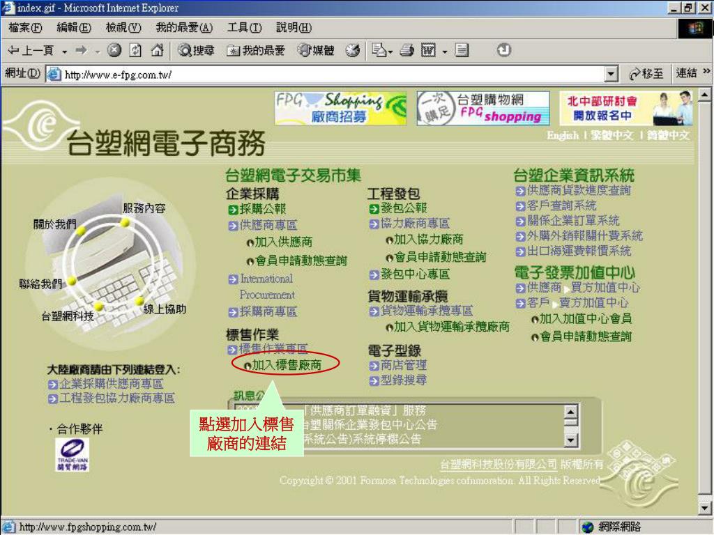Open dropdown arrow beside Word edit icon
Image resolution: width=714 pixels, height=535 pixels.
(x=445, y=51)
